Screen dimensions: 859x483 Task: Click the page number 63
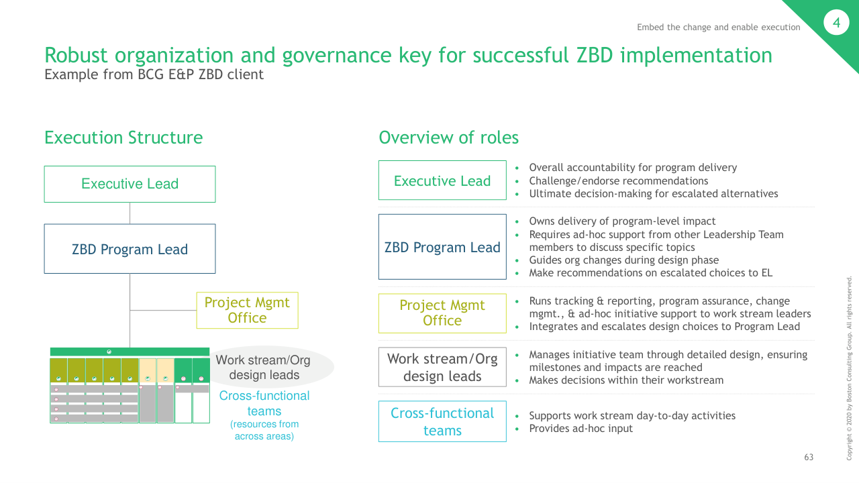click(809, 458)
